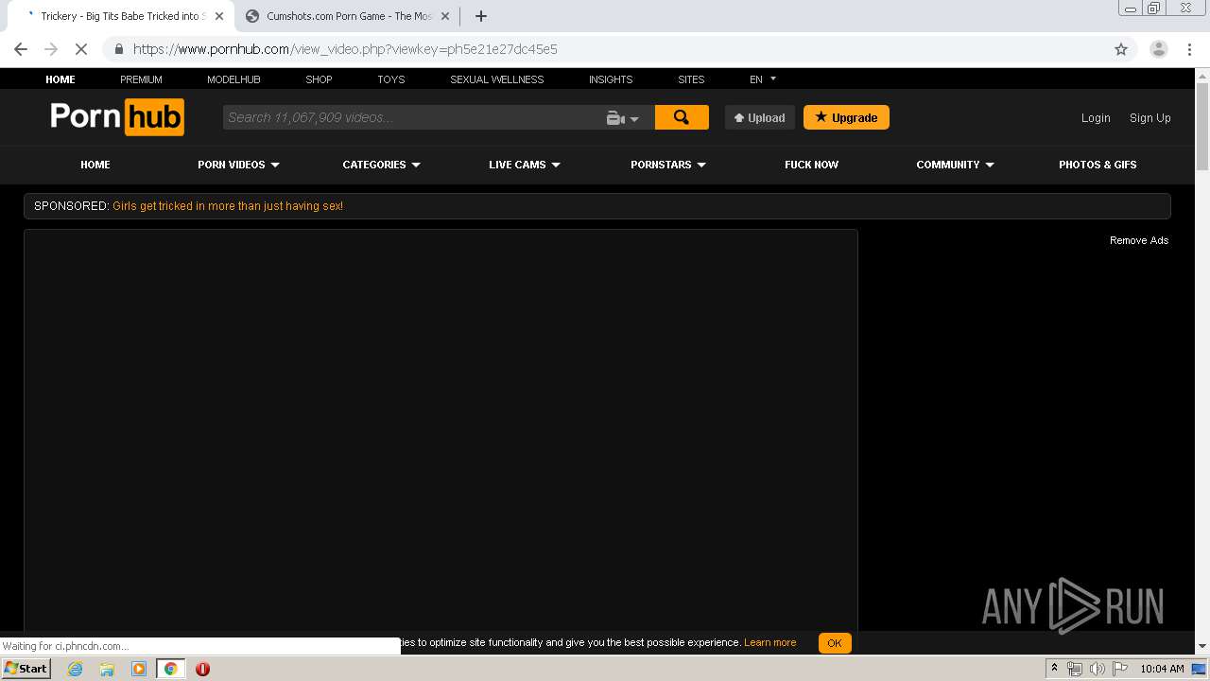Click the browser forward arrow
Viewport: 1210px width, 681px height.
(51, 49)
